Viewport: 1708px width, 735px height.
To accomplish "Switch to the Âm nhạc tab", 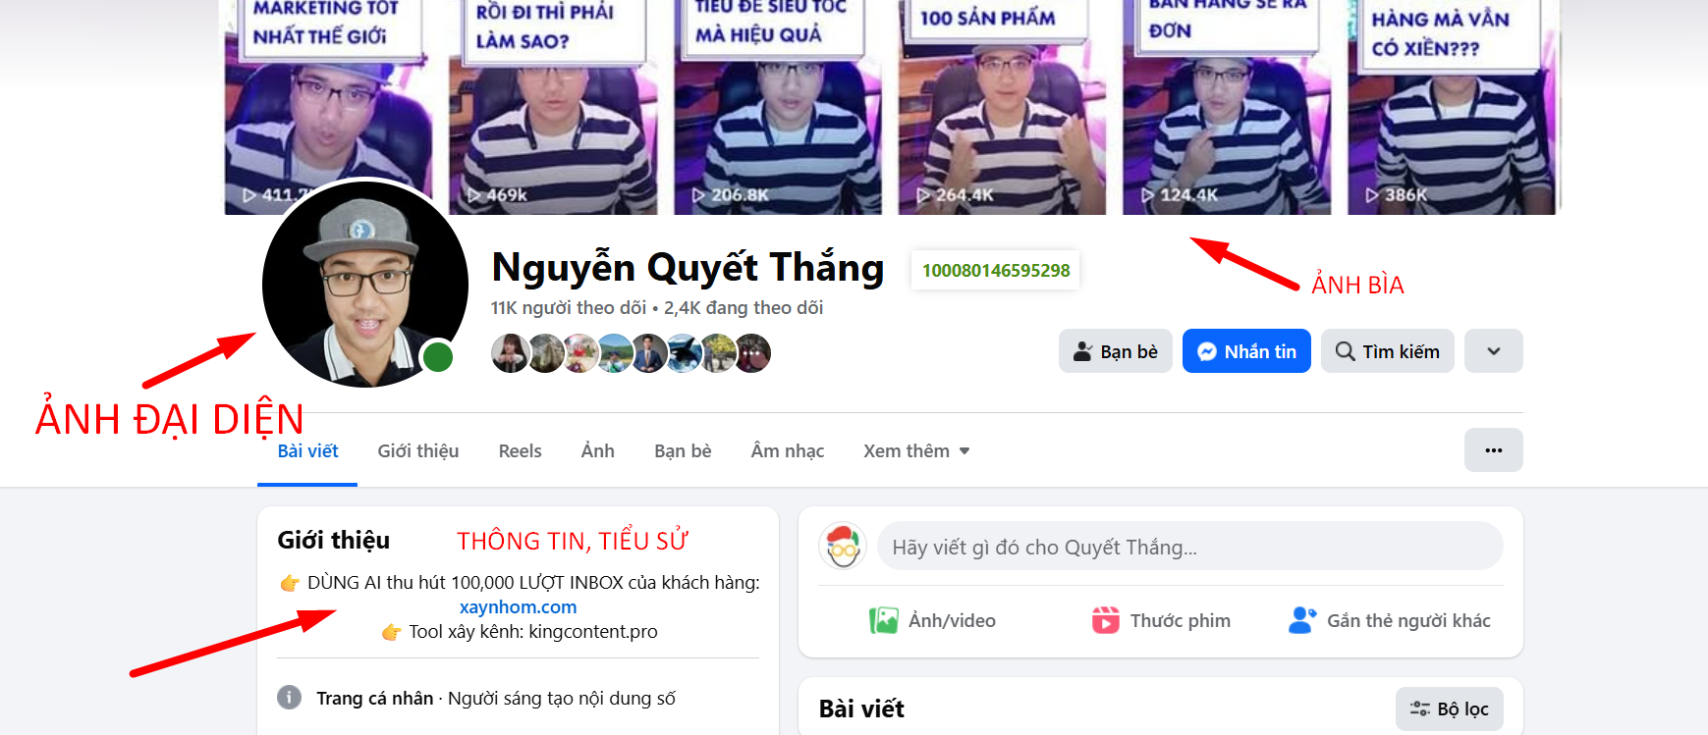I will [788, 450].
